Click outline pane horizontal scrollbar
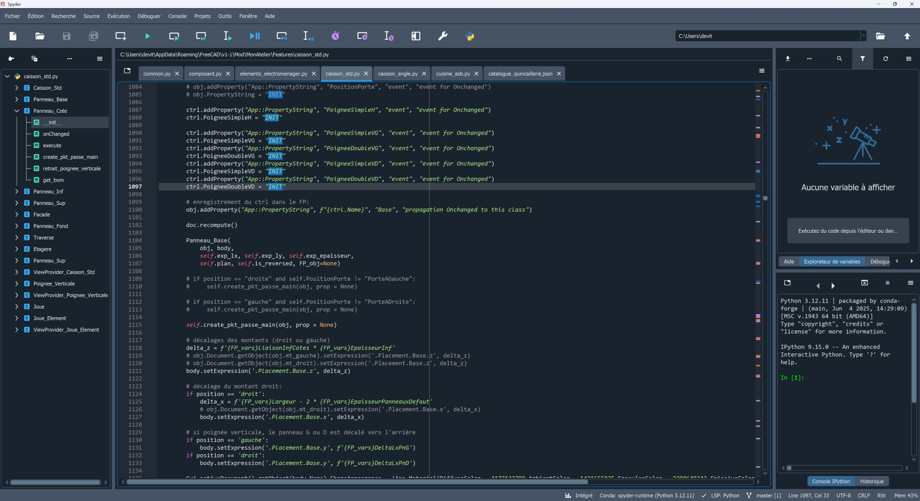 (x=56, y=482)
